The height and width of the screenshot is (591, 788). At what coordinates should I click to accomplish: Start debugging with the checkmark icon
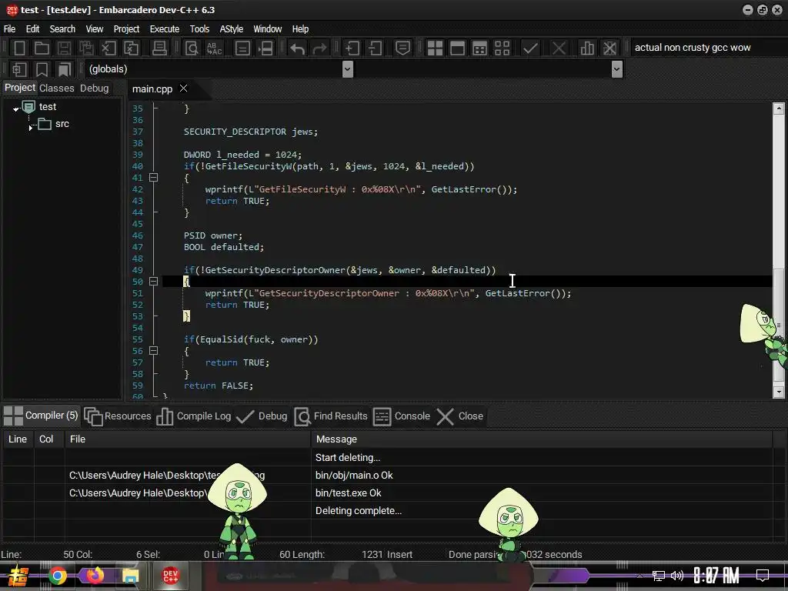pos(530,48)
